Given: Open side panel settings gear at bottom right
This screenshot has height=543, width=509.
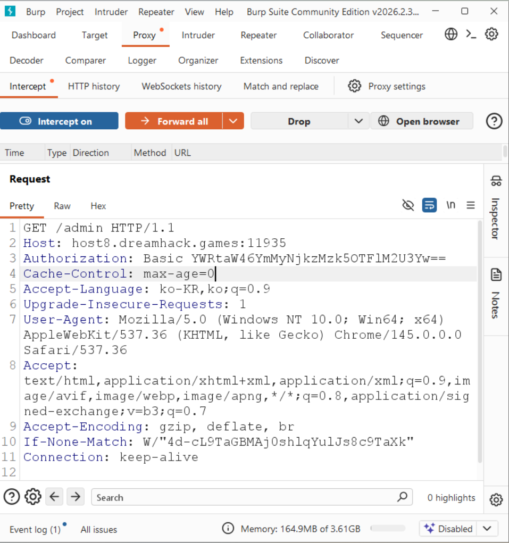Looking at the screenshot, I should click(496, 500).
